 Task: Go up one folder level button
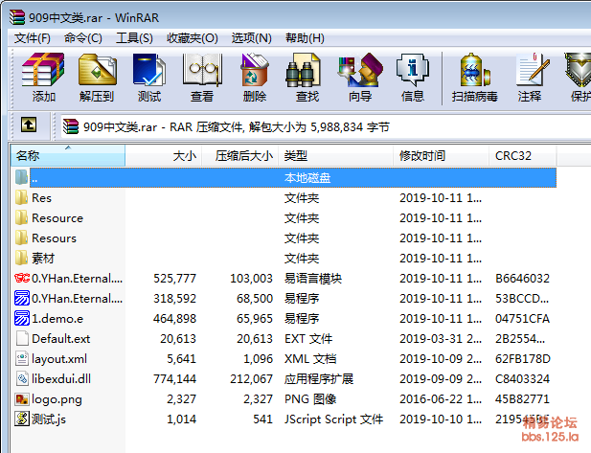pyautogui.click(x=29, y=125)
